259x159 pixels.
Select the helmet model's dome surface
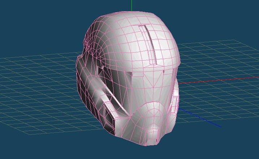pos(132,40)
